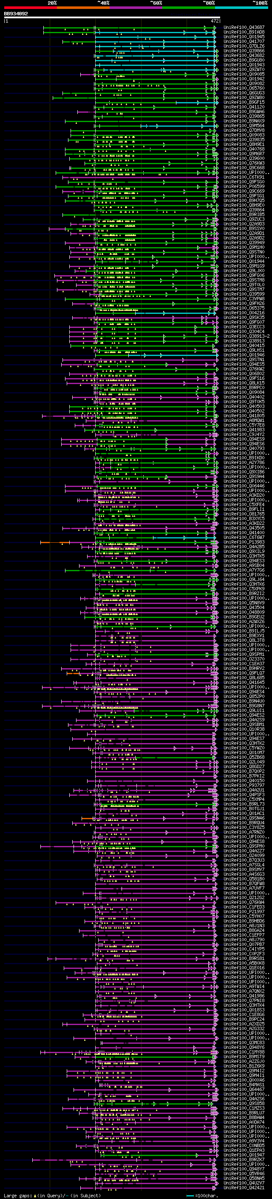
Task: Click the orange ~40% identity legend bar
Action: (83, 8)
